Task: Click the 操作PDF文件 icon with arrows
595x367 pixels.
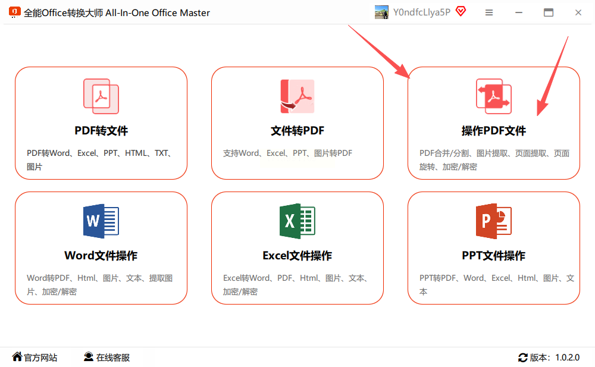Action: click(494, 96)
